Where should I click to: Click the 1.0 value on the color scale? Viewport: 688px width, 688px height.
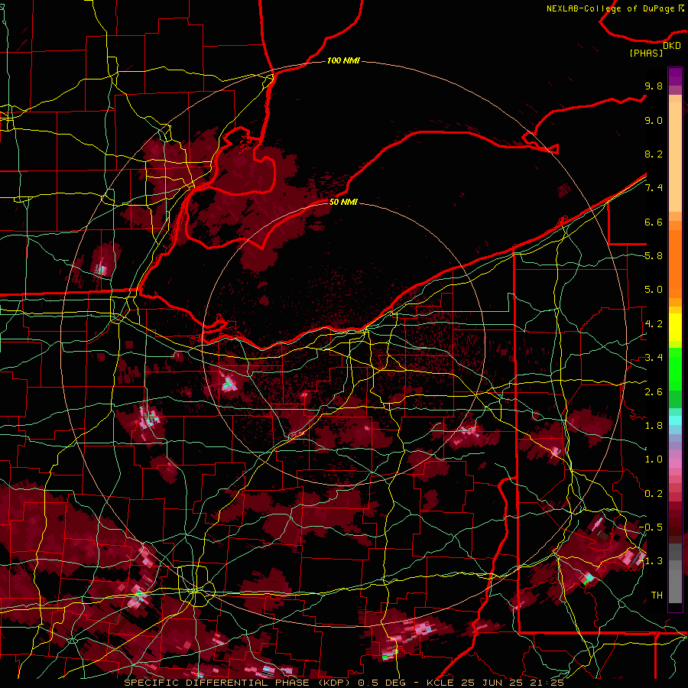pos(654,459)
